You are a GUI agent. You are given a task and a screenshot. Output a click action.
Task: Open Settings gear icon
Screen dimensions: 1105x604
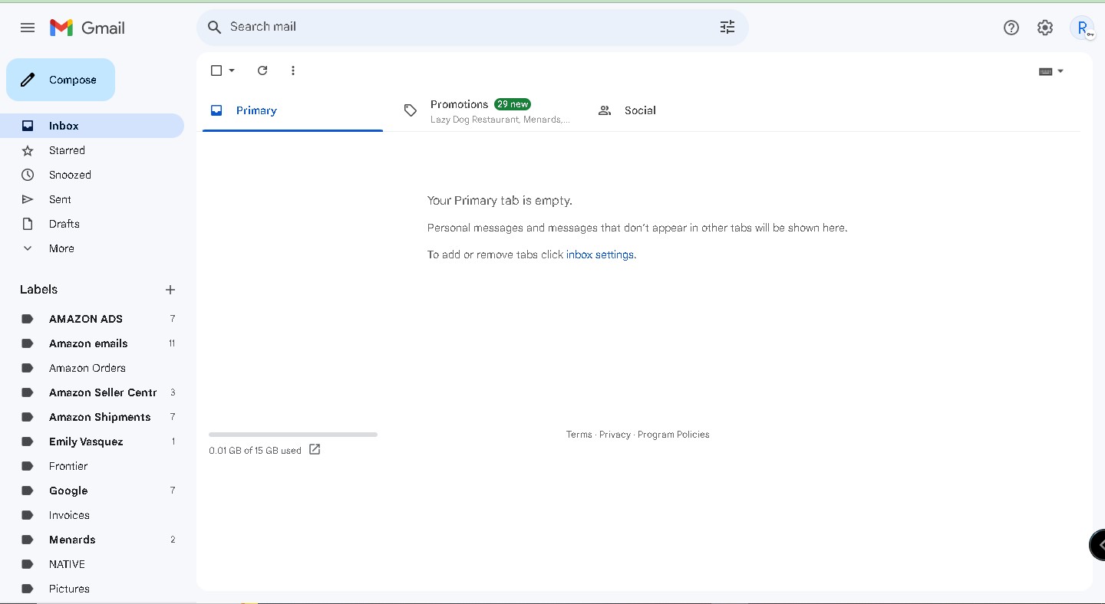(x=1045, y=28)
